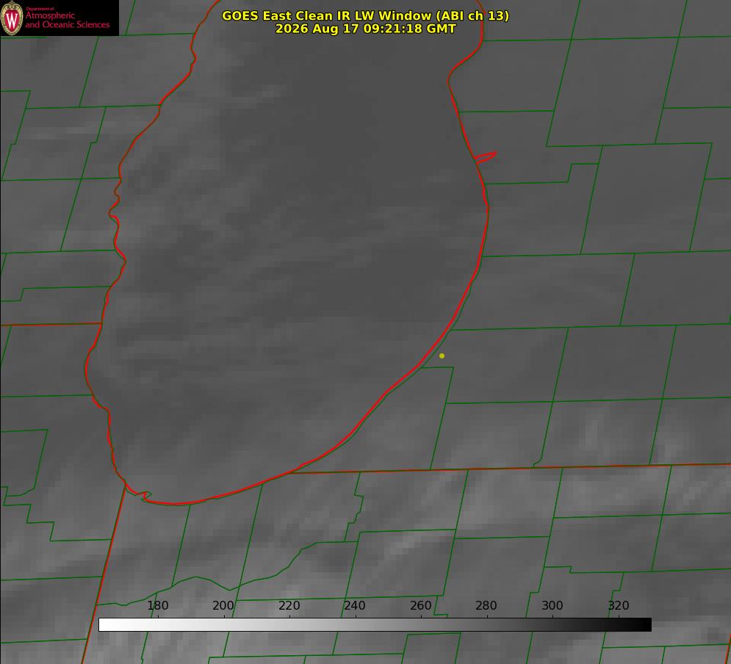Click the 300 label on the colorbar
Screen dimensions: 731x664
tap(552, 605)
